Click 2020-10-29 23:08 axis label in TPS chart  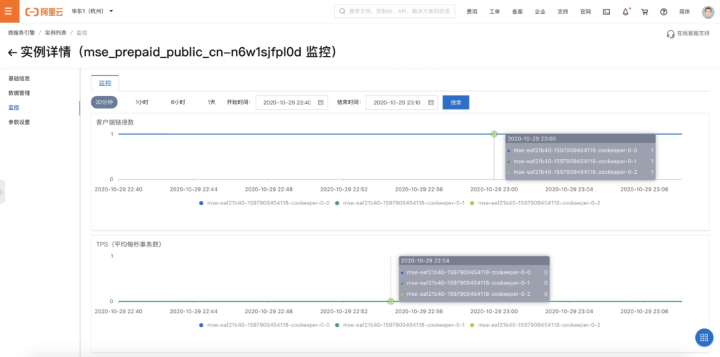[x=644, y=311]
